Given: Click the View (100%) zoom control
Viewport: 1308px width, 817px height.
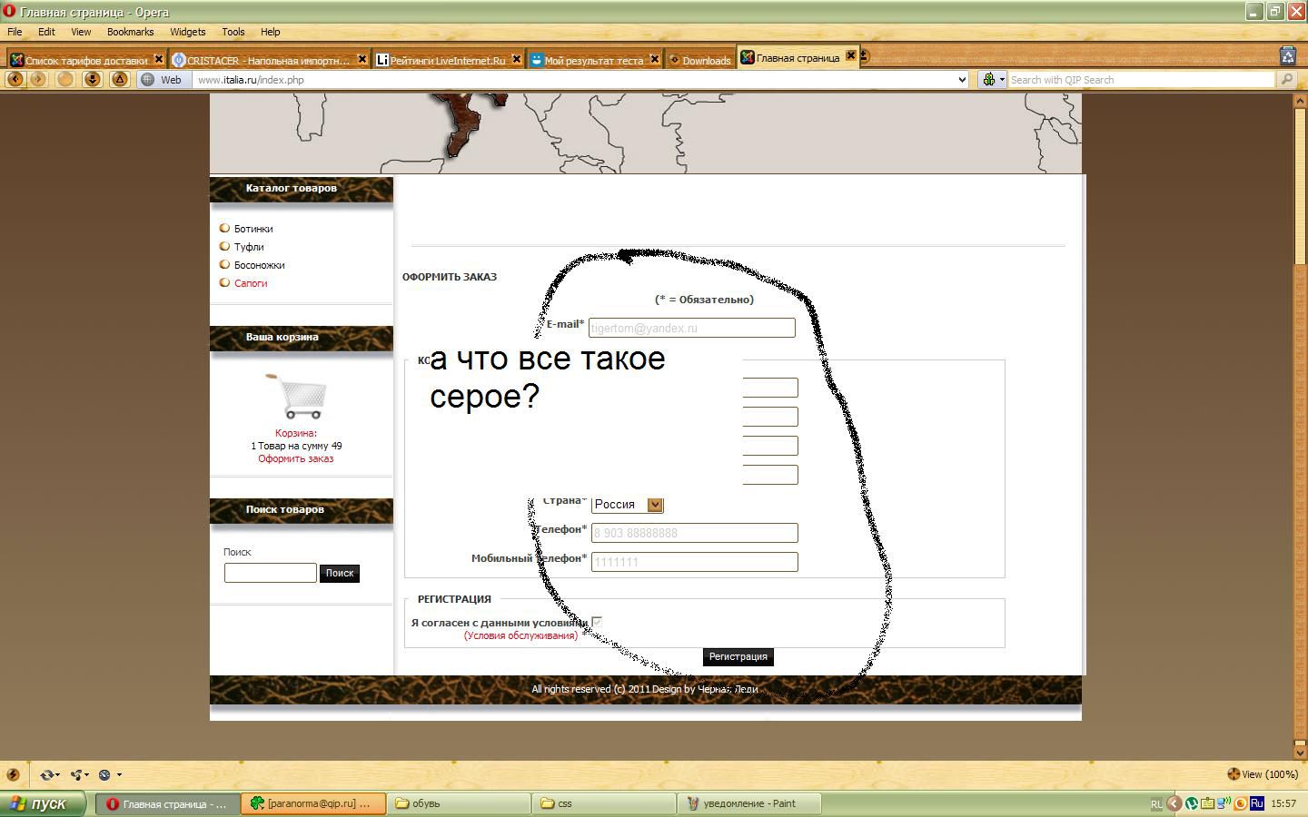Looking at the screenshot, I should point(1263,774).
